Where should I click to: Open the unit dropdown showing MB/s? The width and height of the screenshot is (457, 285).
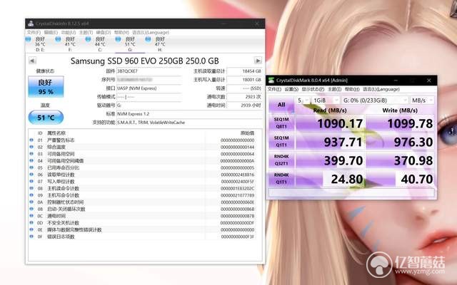click(x=422, y=100)
